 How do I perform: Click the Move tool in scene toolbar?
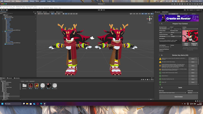click(66, 14)
